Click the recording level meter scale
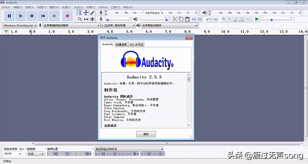The width and height of the screenshot is (308, 164). 152,13
